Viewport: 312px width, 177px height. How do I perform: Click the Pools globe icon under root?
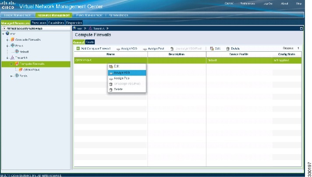[13, 45]
